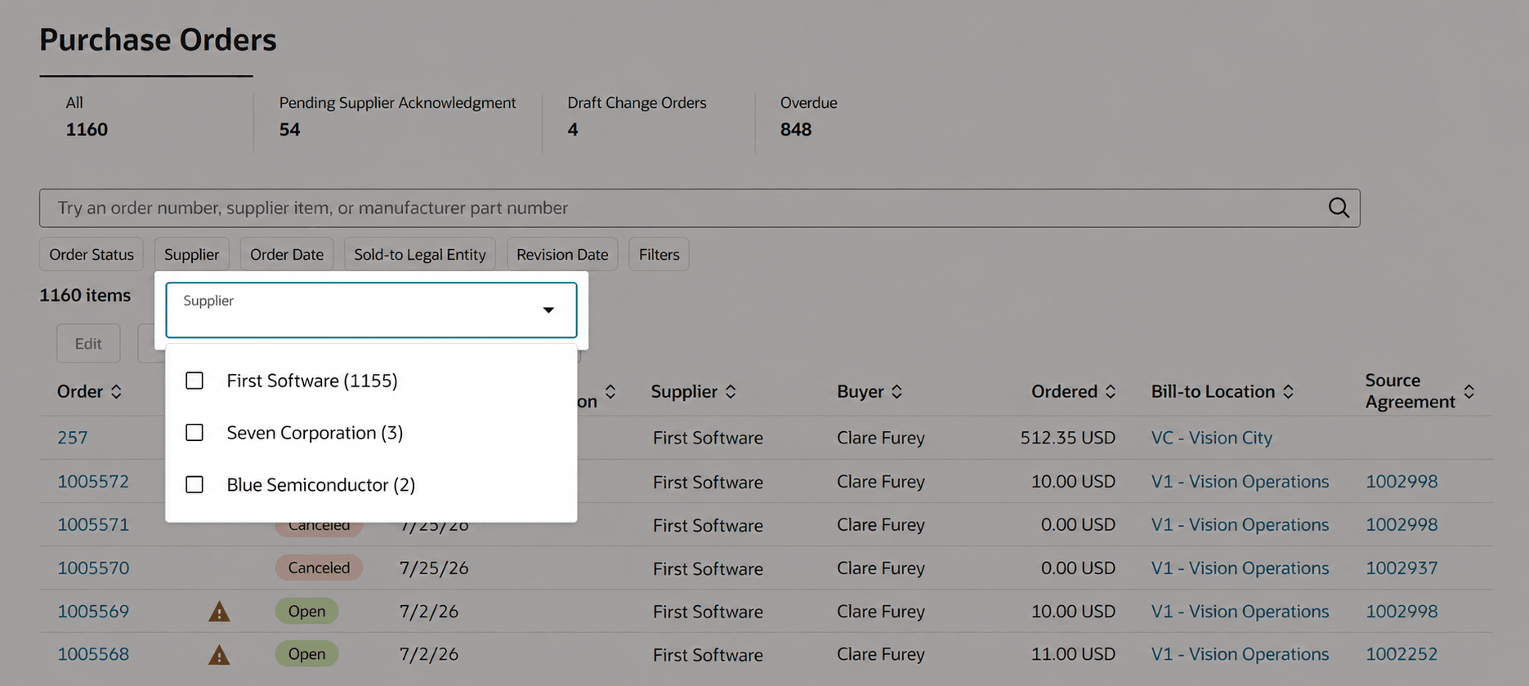
Task: Open the Revision Date filter
Action: point(562,254)
